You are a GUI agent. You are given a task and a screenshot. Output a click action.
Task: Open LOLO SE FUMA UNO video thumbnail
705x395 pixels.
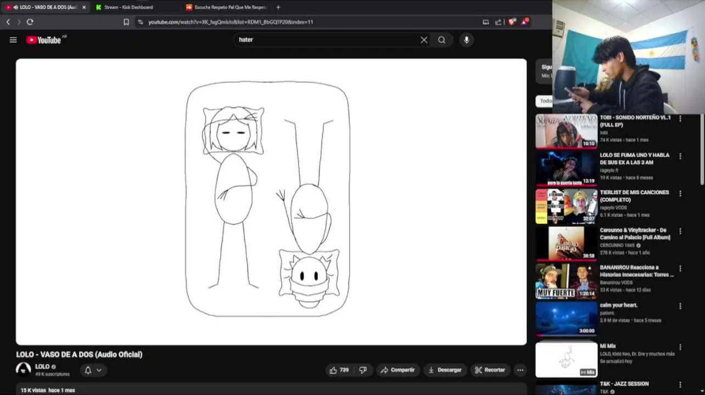566,169
